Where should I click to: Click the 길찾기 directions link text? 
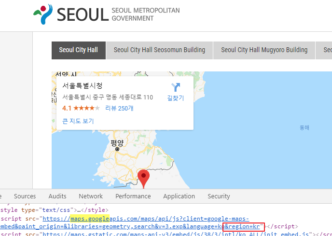[176, 98]
